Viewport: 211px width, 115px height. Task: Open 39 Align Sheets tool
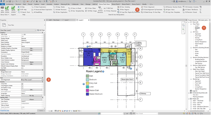tap(59, 7)
